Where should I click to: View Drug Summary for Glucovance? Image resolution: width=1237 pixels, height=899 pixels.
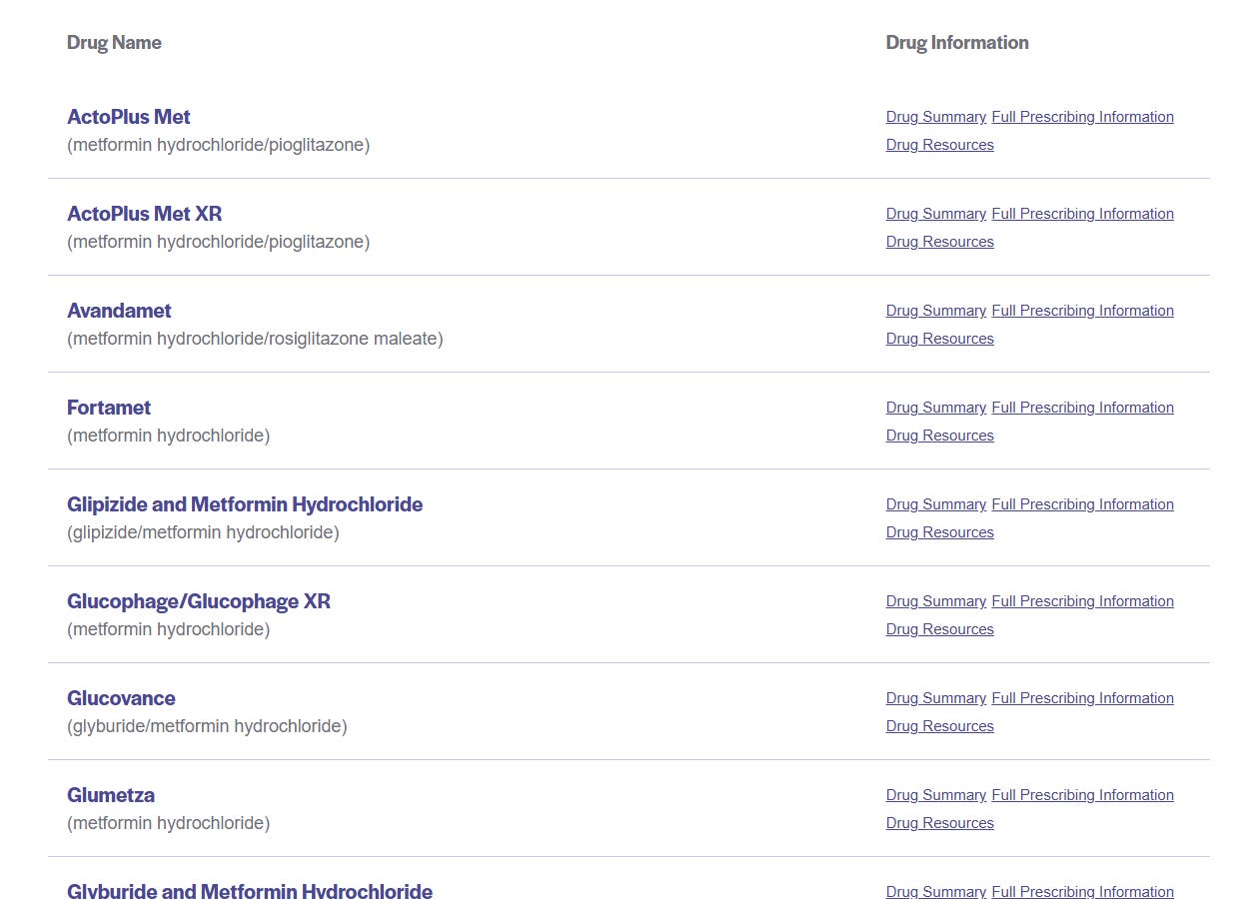(936, 698)
